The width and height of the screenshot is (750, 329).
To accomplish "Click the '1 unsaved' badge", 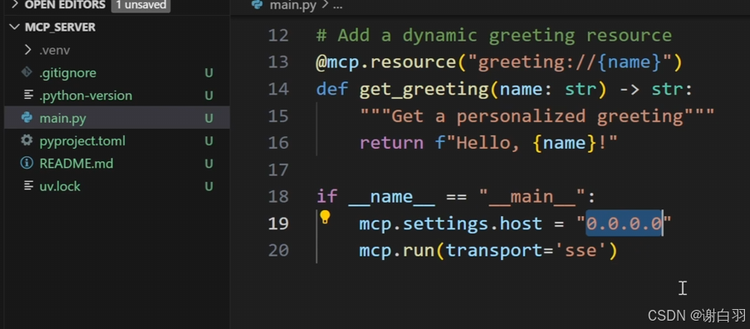I will [140, 5].
